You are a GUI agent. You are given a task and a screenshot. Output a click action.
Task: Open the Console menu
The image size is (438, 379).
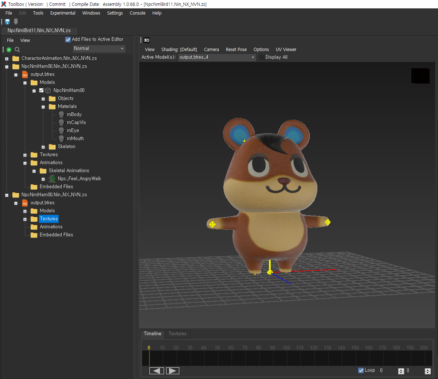click(137, 13)
